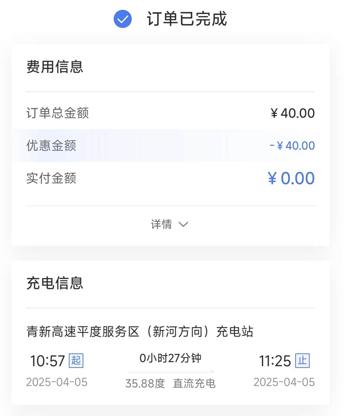Click the -¥40.00 discount amount

[292, 146]
